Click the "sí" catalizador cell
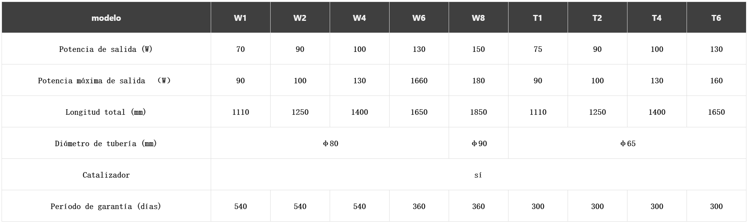This screenshot has width=748, height=224. 479,174
